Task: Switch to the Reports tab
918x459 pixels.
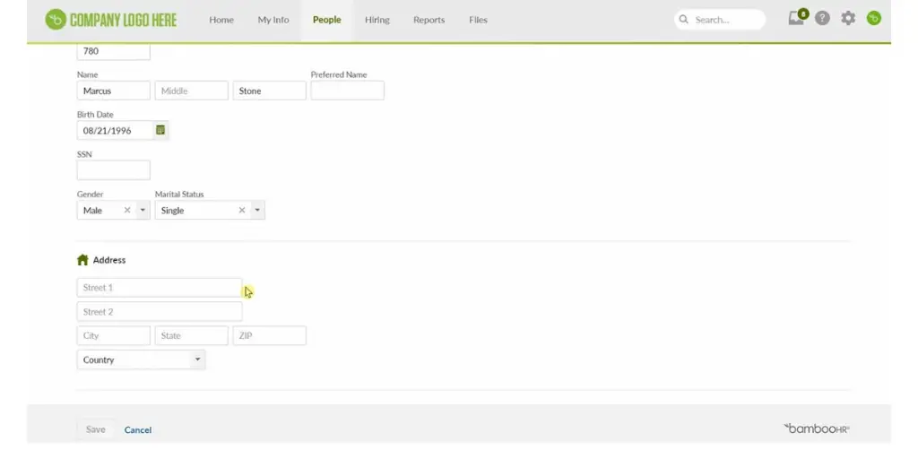Action: pos(429,20)
